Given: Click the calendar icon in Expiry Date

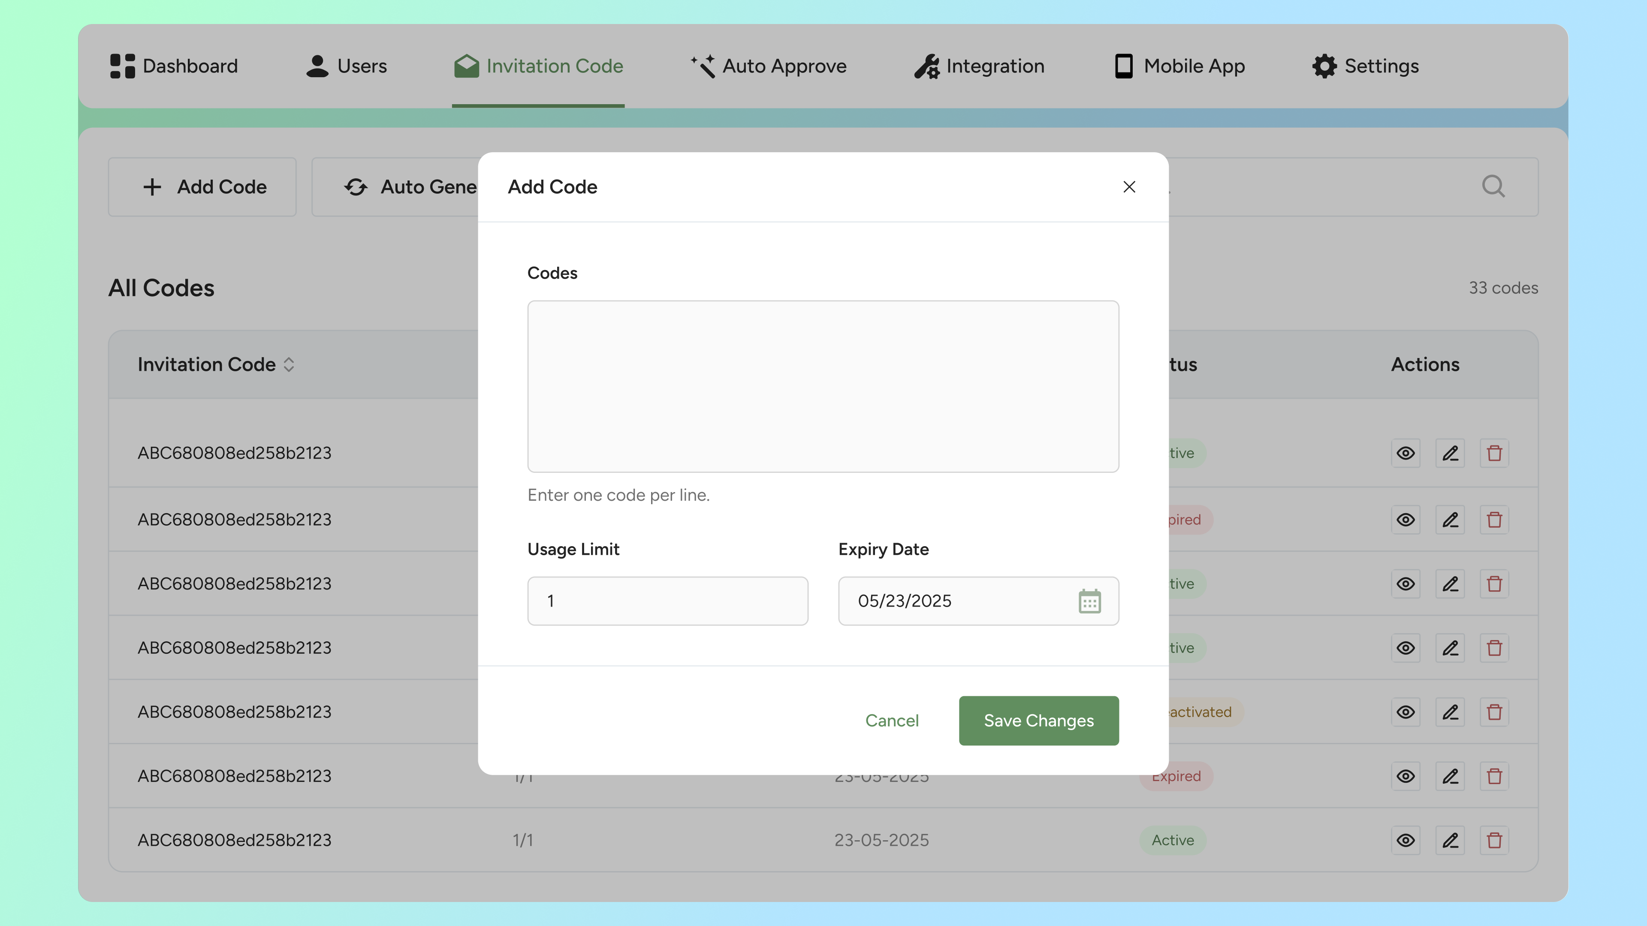Looking at the screenshot, I should 1089,601.
